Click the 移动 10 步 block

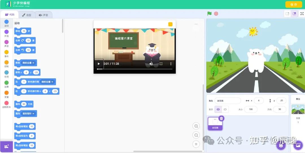(23, 31)
